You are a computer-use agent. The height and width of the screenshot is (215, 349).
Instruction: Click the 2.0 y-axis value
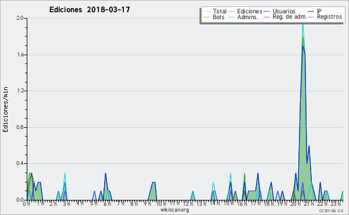pos(20,18)
